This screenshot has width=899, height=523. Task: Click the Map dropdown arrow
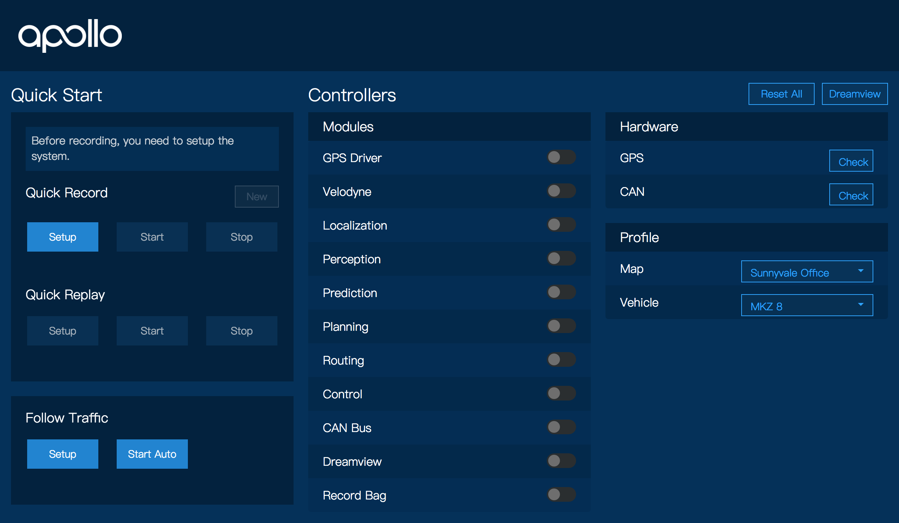[860, 271]
